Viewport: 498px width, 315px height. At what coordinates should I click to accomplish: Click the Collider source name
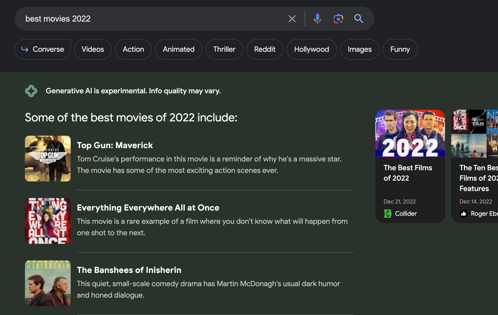(406, 214)
